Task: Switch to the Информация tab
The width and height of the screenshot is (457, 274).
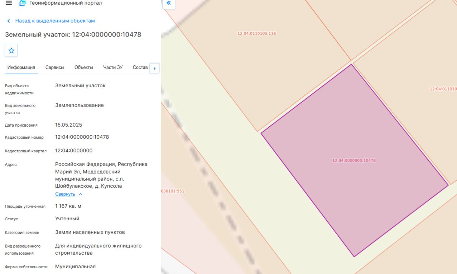Action: (x=21, y=67)
